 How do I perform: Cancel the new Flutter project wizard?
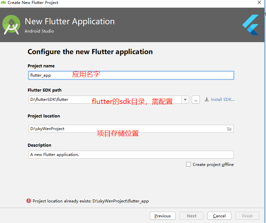[219, 216]
